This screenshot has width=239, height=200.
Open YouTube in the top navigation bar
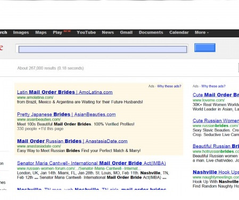click(x=86, y=33)
